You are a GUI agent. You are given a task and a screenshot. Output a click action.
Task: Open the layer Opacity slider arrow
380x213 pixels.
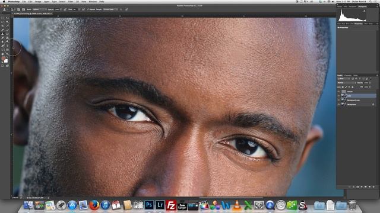(x=370, y=83)
